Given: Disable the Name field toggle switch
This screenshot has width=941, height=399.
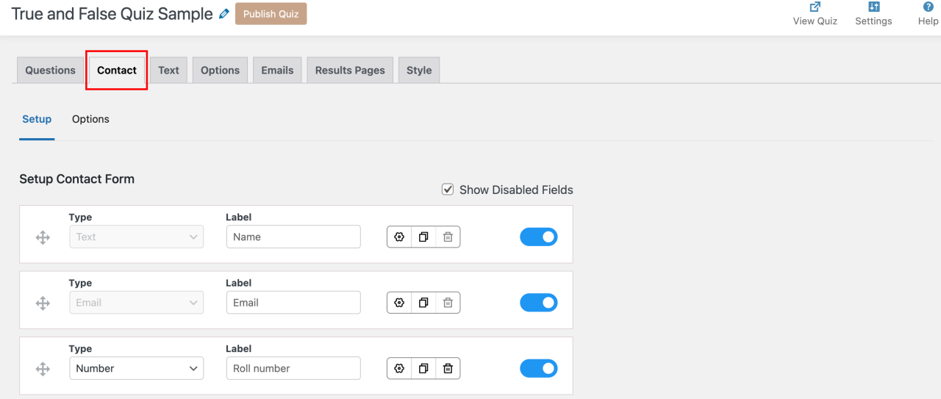Looking at the screenshot, I should pos(539,237).
